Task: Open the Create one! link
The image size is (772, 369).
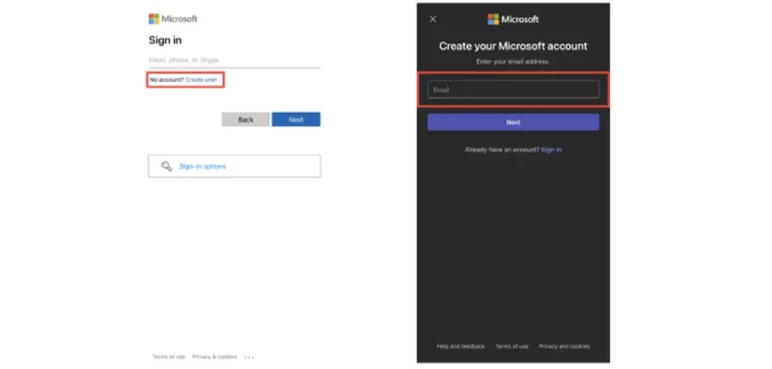Action: 201,80
